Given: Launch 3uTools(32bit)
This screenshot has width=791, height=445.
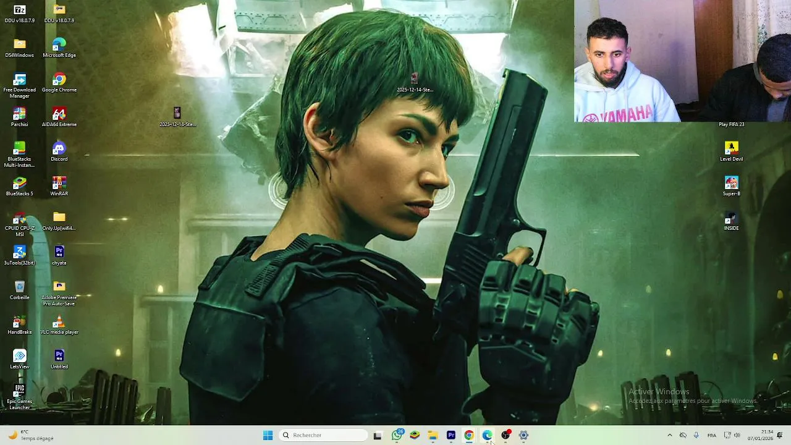Looking at the screenshot, I should pos(20,256).
